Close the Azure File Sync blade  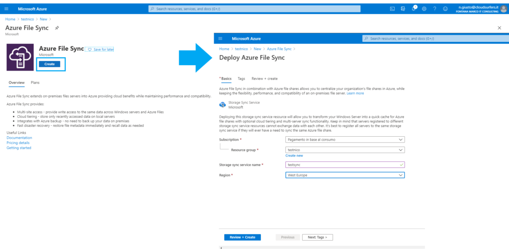pyautogui.click(x=499, y=28)
